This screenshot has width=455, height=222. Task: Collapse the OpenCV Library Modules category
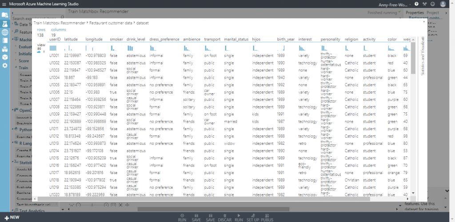point(12,110)
